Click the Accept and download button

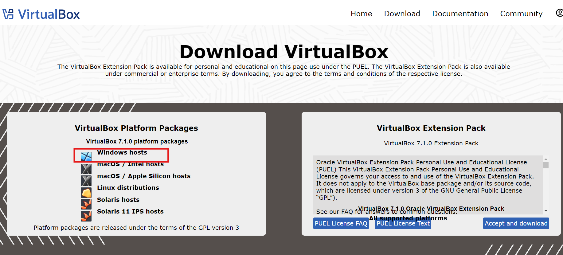coord(516,223)
